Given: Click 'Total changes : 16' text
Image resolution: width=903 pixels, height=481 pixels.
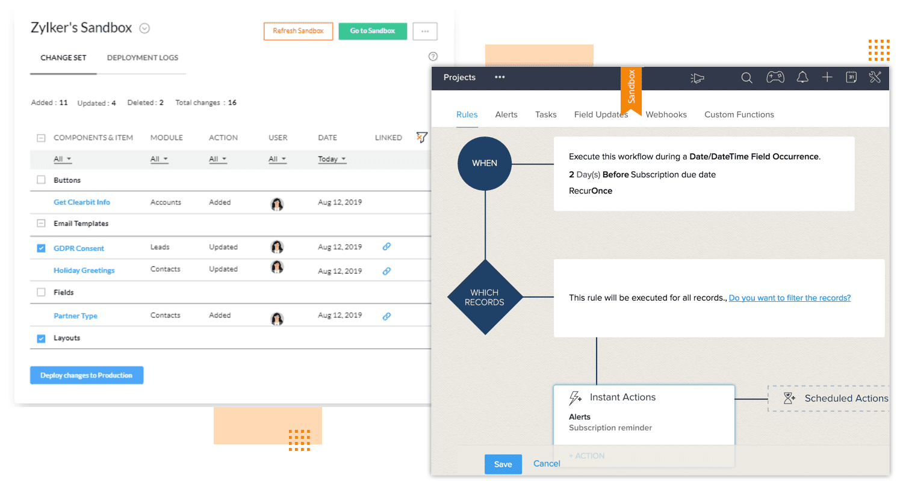Looking at the screenshot, I should tap(206, 103).
